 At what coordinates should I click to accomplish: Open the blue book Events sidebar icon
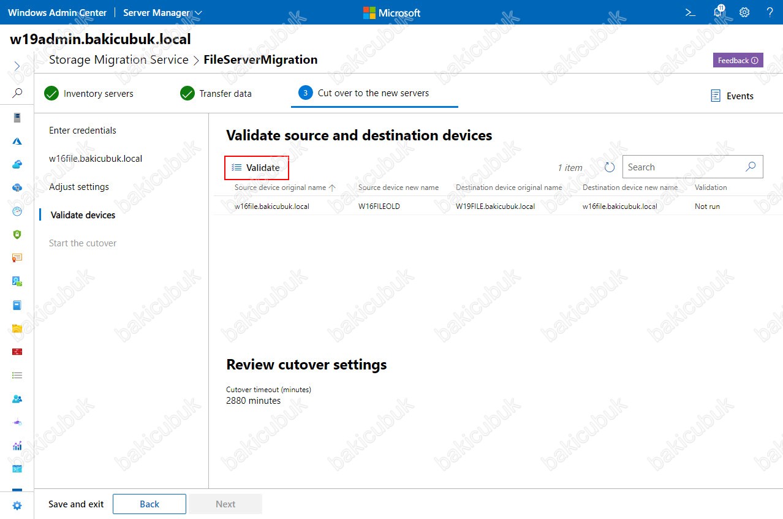17,305
